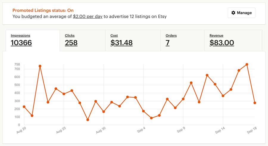Show the Revenue tab

[233, 41]
